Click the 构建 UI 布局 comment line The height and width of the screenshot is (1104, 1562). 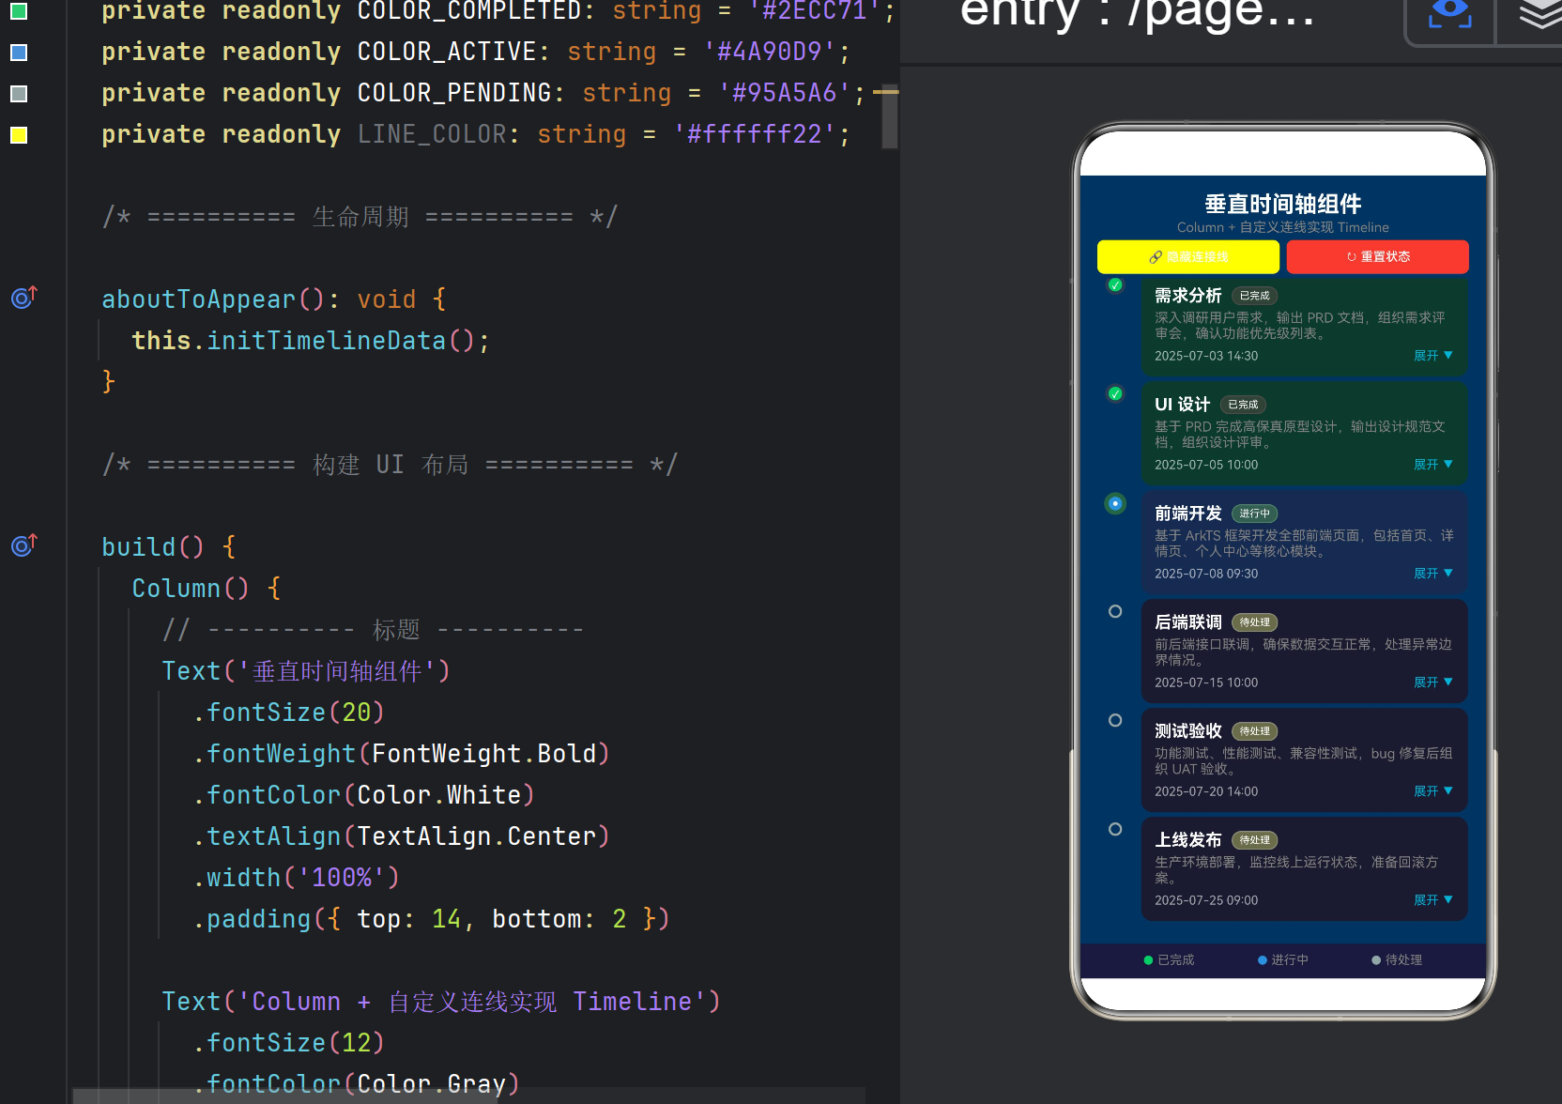(x=390, y=465)
